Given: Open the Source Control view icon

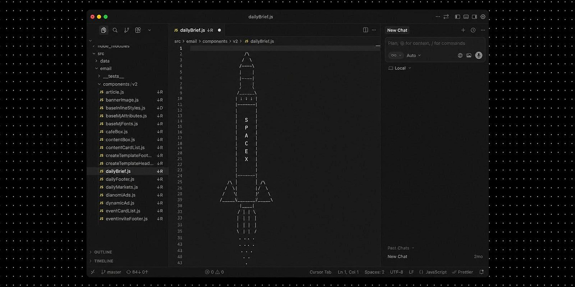Looking at the screenshot, I should pos(126,30).
